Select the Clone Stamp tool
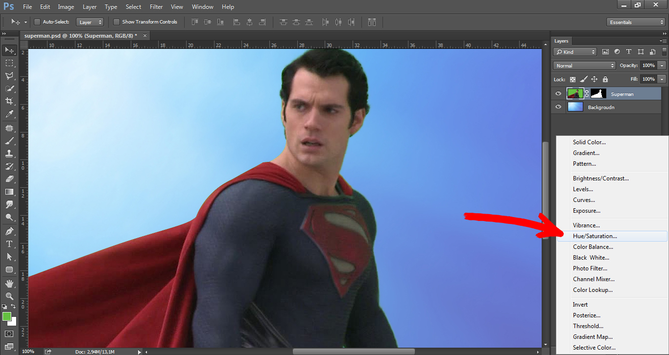669x355 pixels. click(9, 154)
